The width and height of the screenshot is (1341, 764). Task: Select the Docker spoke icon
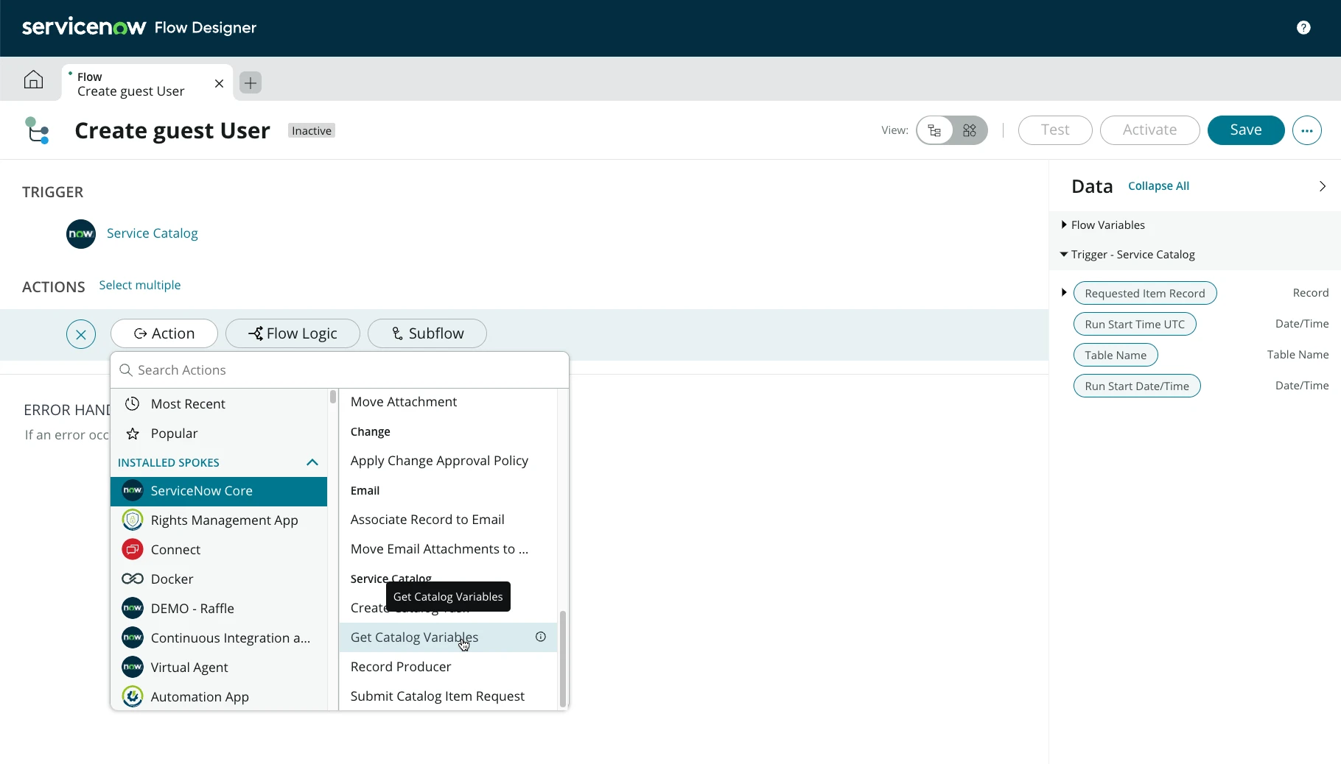point(132,579)
